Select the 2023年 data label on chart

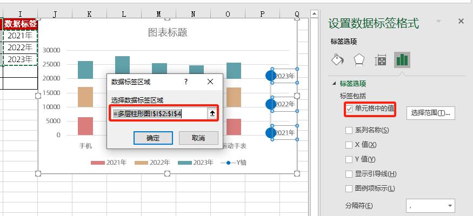coord(284,76)
